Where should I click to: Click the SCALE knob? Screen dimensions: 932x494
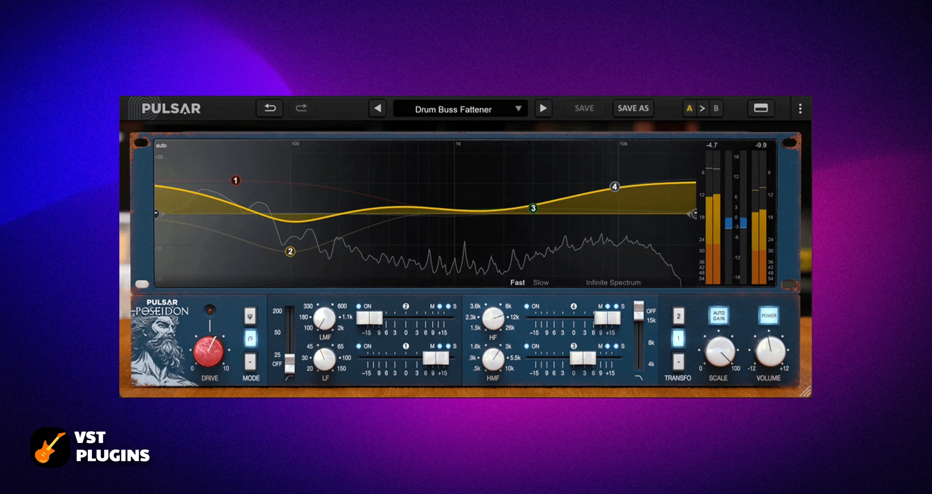(720, 351)
